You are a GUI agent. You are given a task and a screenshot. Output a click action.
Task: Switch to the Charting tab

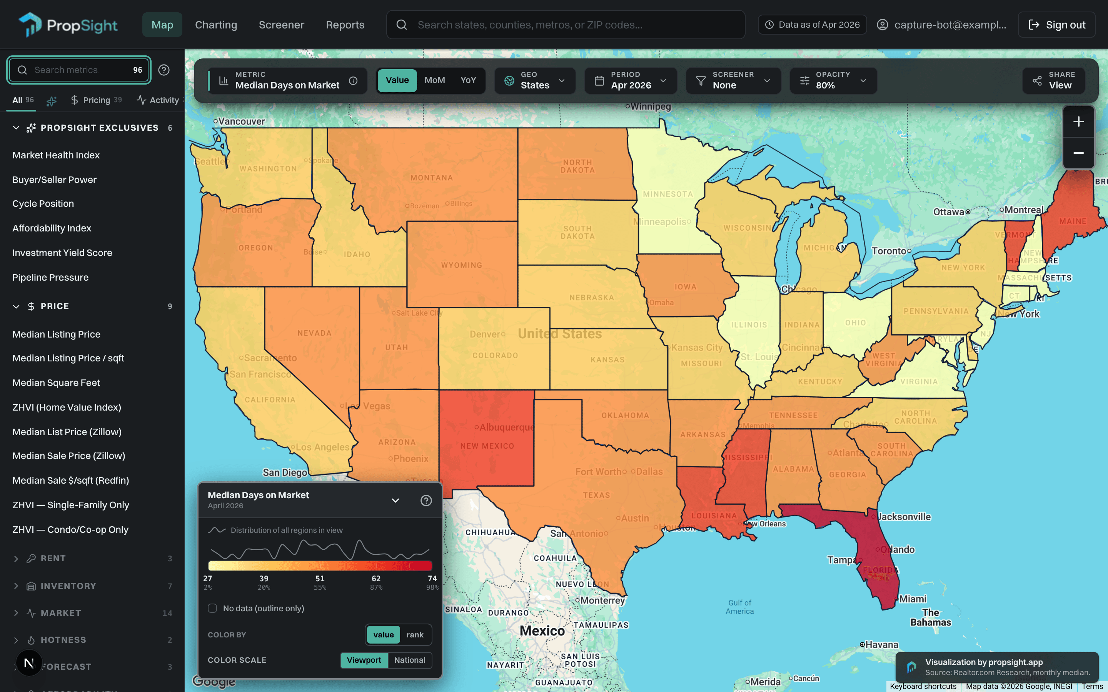(x=216, y=25)
